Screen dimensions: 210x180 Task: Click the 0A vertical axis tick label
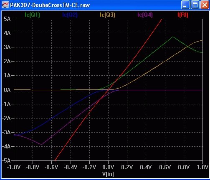point(7,90)
